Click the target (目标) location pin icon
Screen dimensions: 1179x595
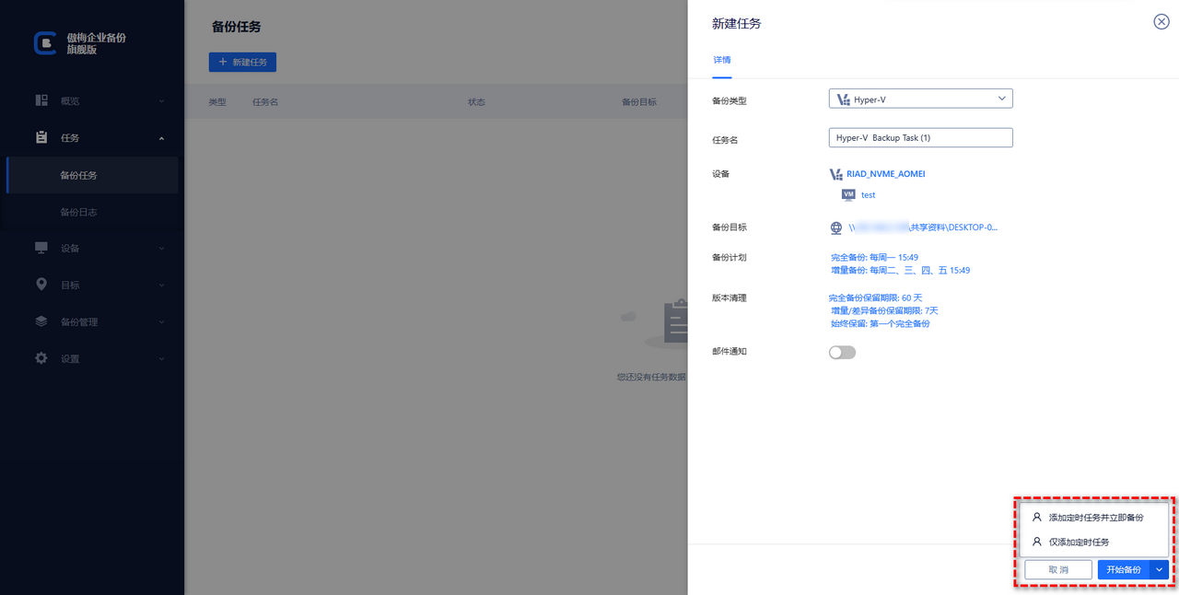coord(41,285)
